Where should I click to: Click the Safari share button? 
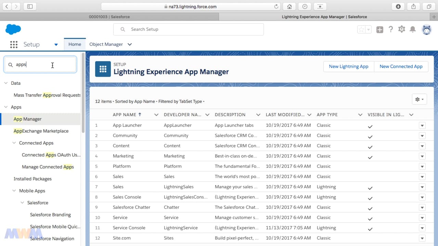413,6
